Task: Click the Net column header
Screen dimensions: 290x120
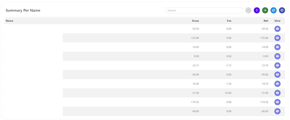Action: click(266, 21)
